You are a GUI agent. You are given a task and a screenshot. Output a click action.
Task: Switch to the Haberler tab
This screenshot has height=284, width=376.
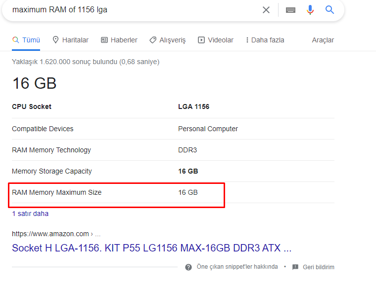pos(119,40)
